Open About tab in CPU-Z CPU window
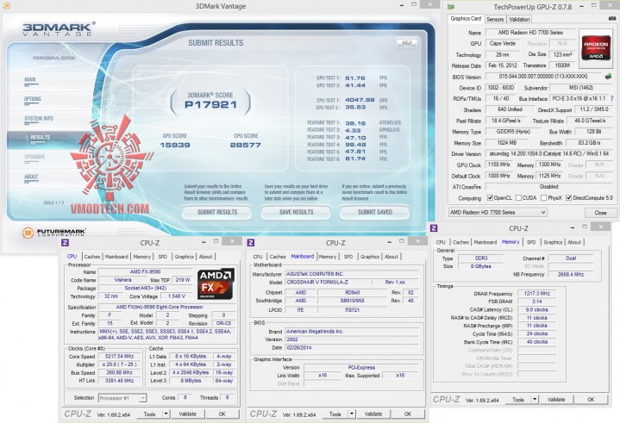 coord(205,257)
